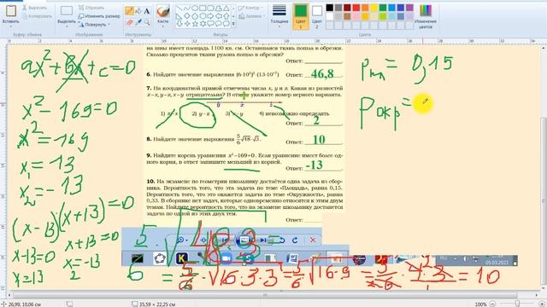This screenshot has width=547, height=307.
Task: Choose the Five-point star shape
Action: [x=195, y=24]
